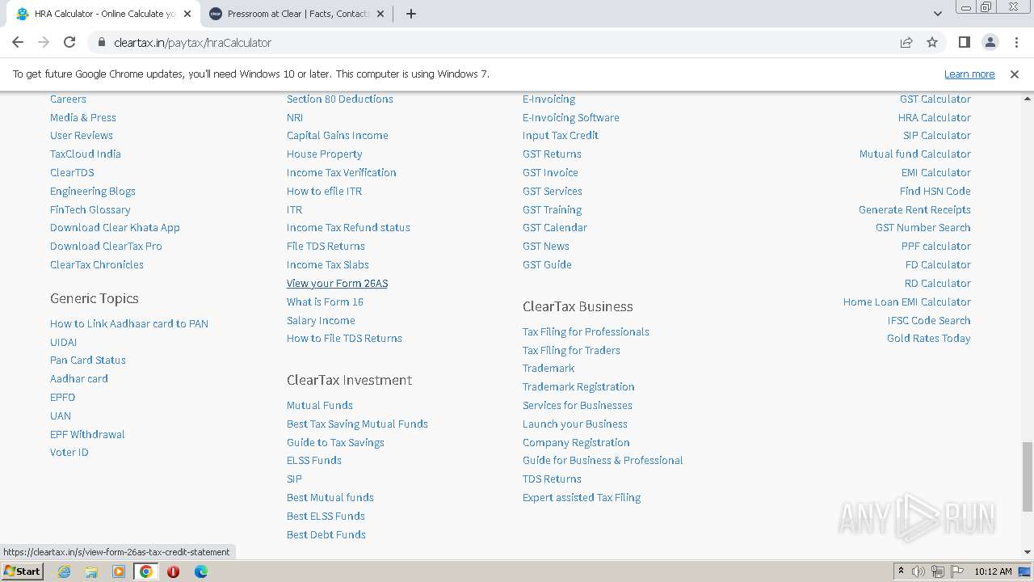Open Microsoft Edge from taskbar
1034x582 pixels.
click(x=200, y=571)
